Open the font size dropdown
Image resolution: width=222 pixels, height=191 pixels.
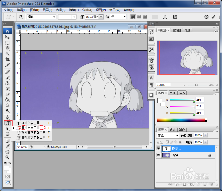tap(101, 17)
